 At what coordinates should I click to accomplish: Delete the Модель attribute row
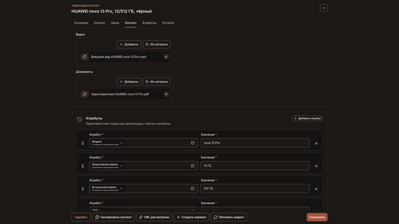click(x=316, y=143)
